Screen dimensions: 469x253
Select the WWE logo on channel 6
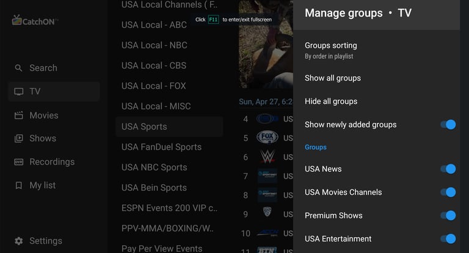click(267, 156)
